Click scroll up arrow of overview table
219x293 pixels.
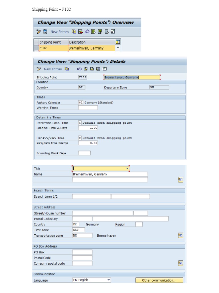(x=118, y=47)
